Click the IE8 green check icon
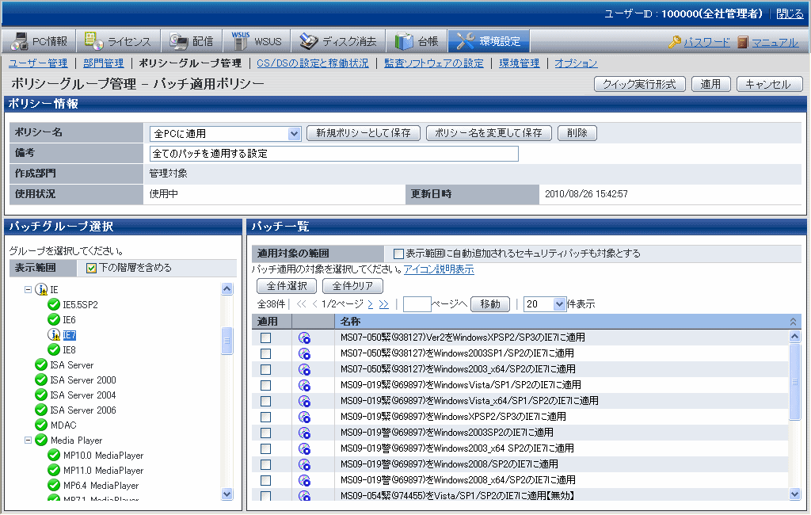811x515 pixels. pyautogui.click(x=54, y=350)
